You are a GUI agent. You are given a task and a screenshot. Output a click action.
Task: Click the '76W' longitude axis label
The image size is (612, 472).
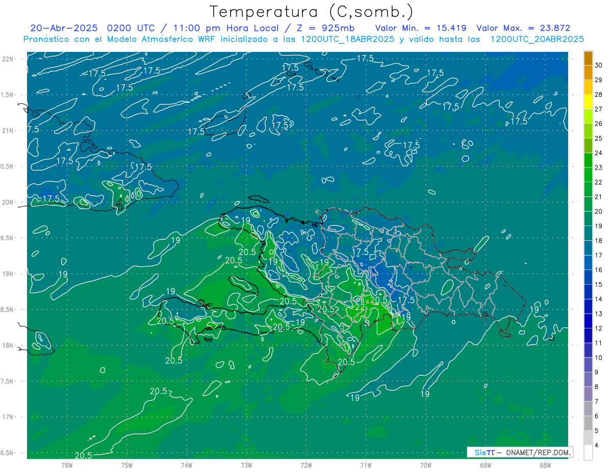point(67,465)
